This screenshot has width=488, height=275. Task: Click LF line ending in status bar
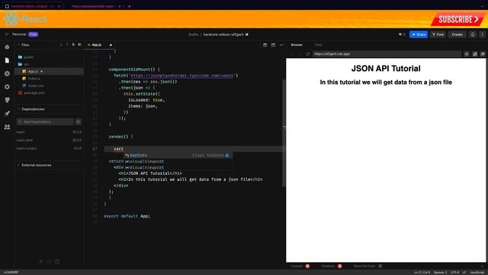[x=464, y=272]
